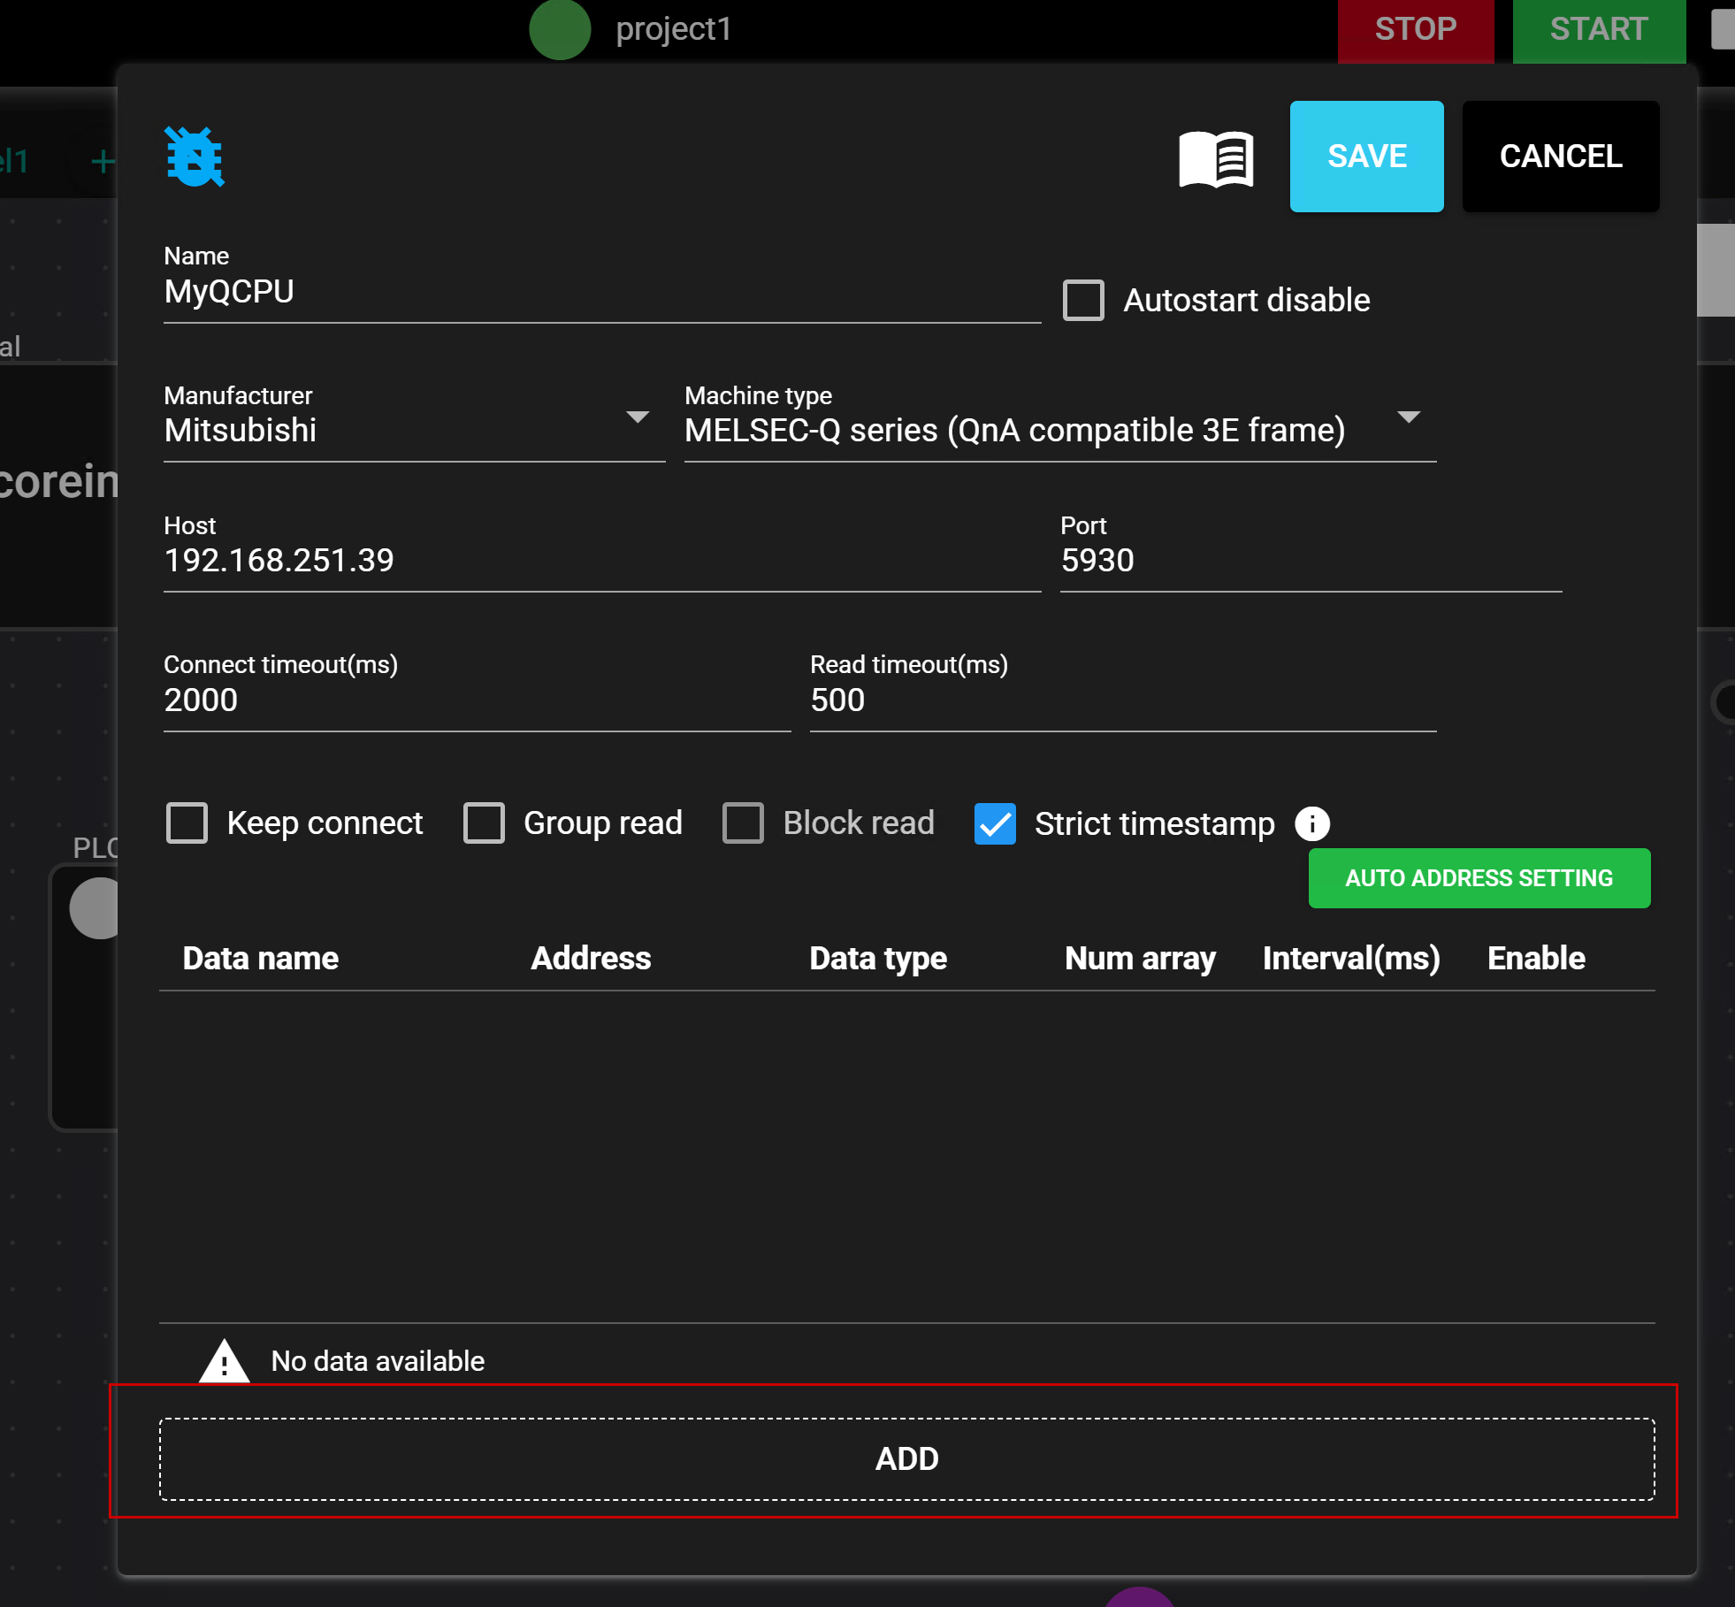Click the gray PLC node circle
The width and height of the screenshot is (1735, 1607).
click(96, 908)
